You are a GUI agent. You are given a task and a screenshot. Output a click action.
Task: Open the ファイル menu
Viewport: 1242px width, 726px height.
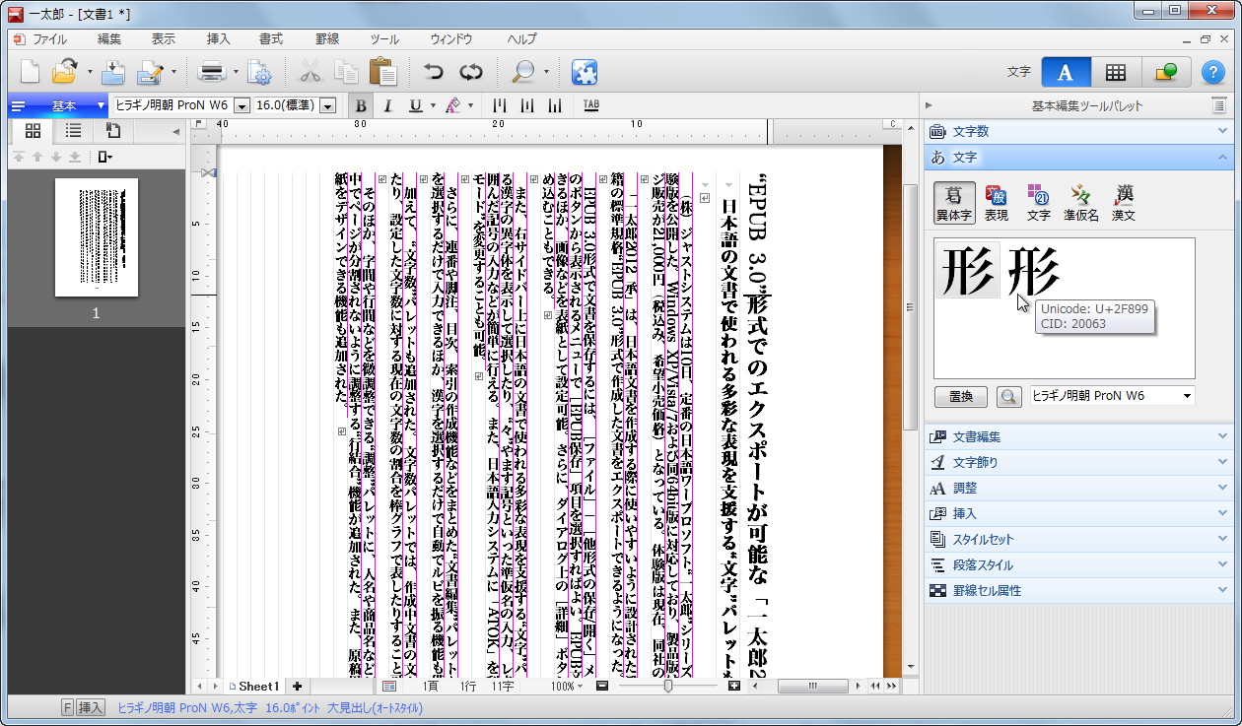click(x=50, y=39)
